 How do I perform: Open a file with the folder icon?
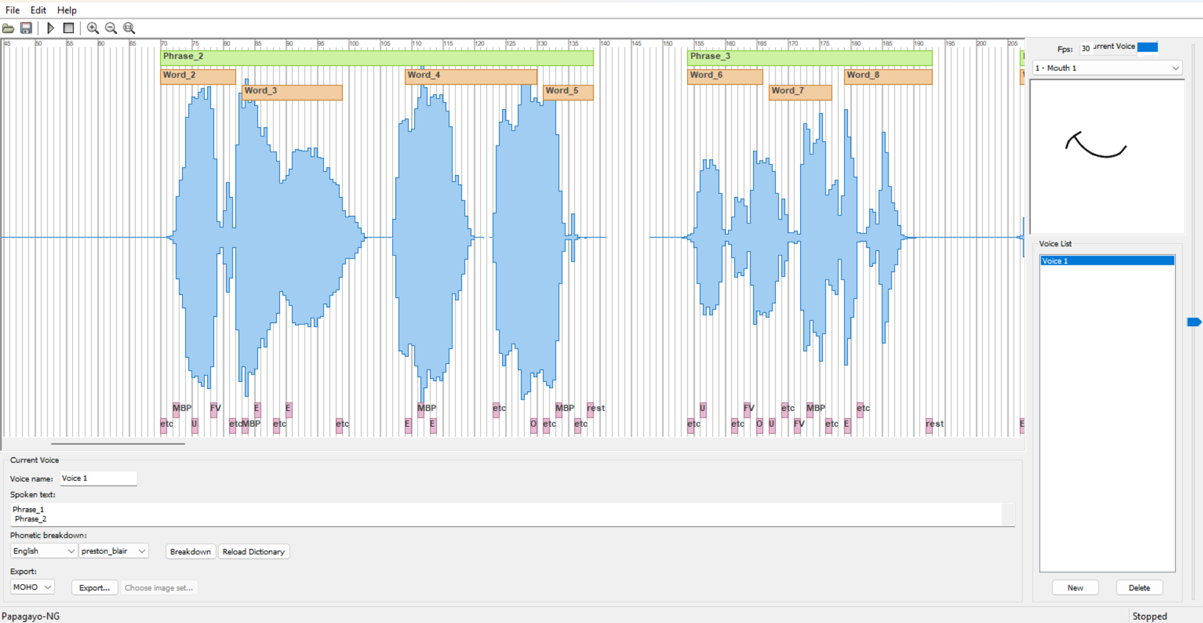pyautogui.click(x=8, y=28)
